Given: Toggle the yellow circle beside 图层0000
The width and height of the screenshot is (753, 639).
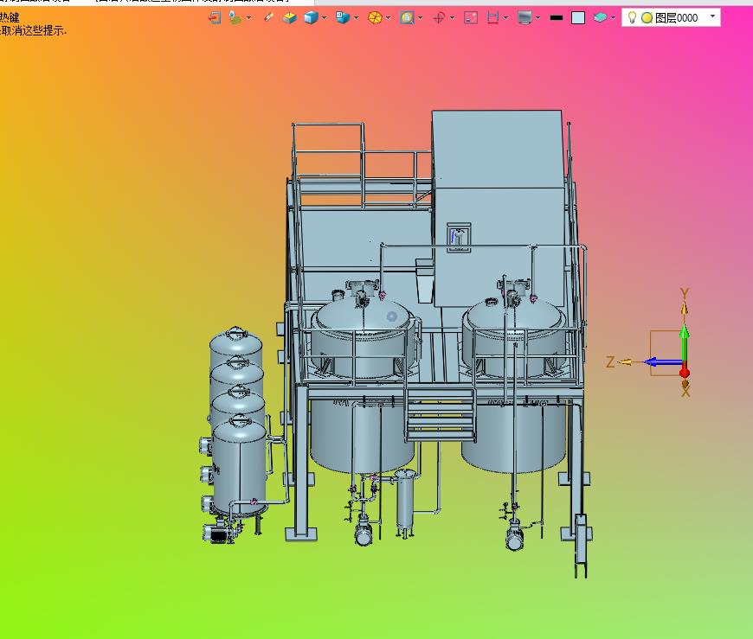Looking at the screenshot, I should click(x=647, y=17).
